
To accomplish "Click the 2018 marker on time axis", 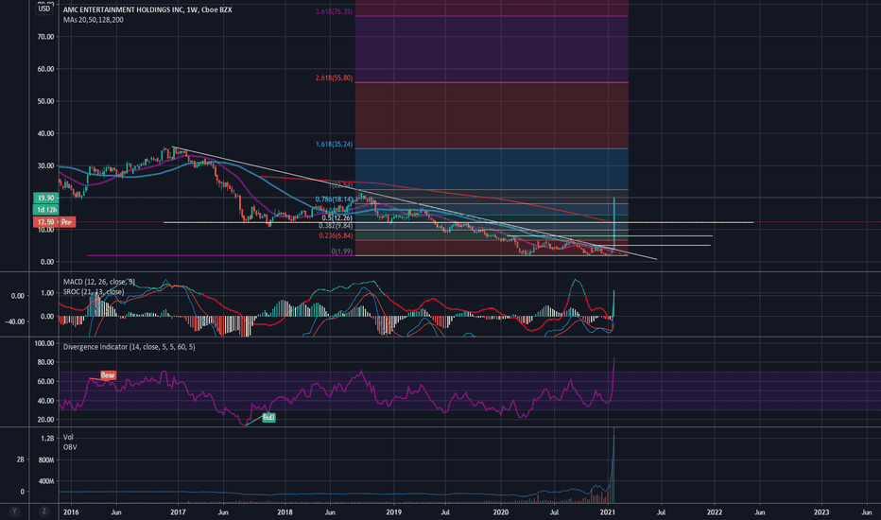I will [285, 512].
